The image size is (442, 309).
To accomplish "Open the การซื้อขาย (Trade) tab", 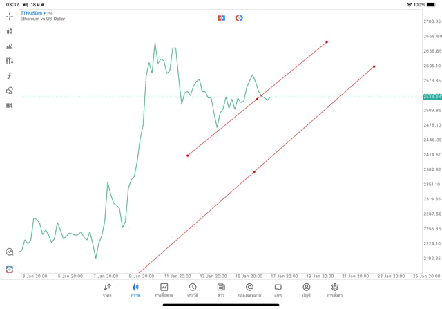I will pos(164,290).
